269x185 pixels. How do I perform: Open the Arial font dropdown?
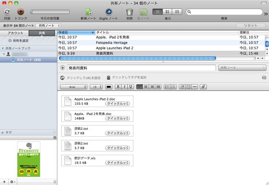74,87
